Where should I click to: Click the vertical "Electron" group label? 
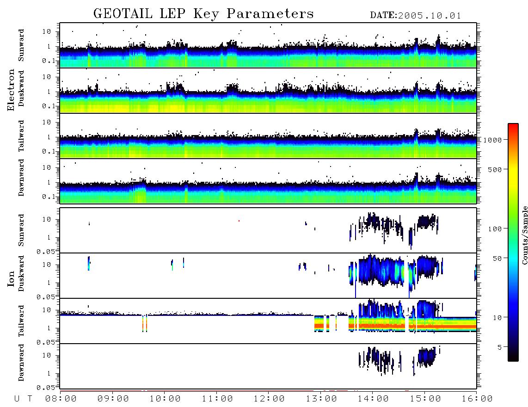[x=11, y=90]
